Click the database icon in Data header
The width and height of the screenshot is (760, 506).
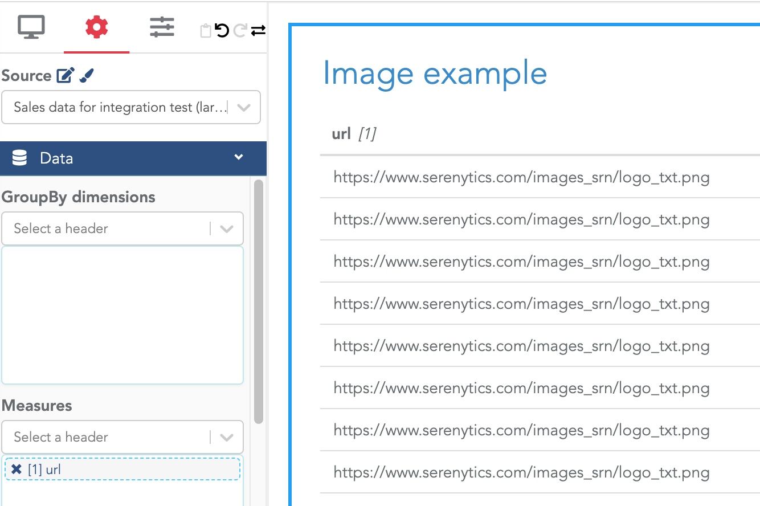tap(19, 158)
